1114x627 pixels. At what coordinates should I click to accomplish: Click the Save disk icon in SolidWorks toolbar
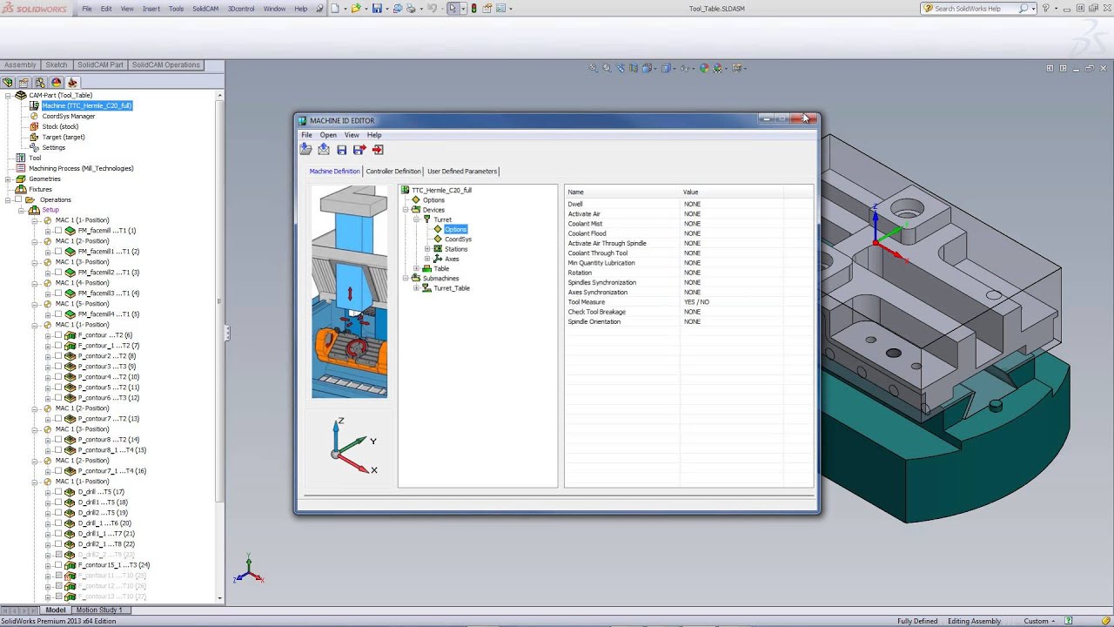click(x=377, y=9)
